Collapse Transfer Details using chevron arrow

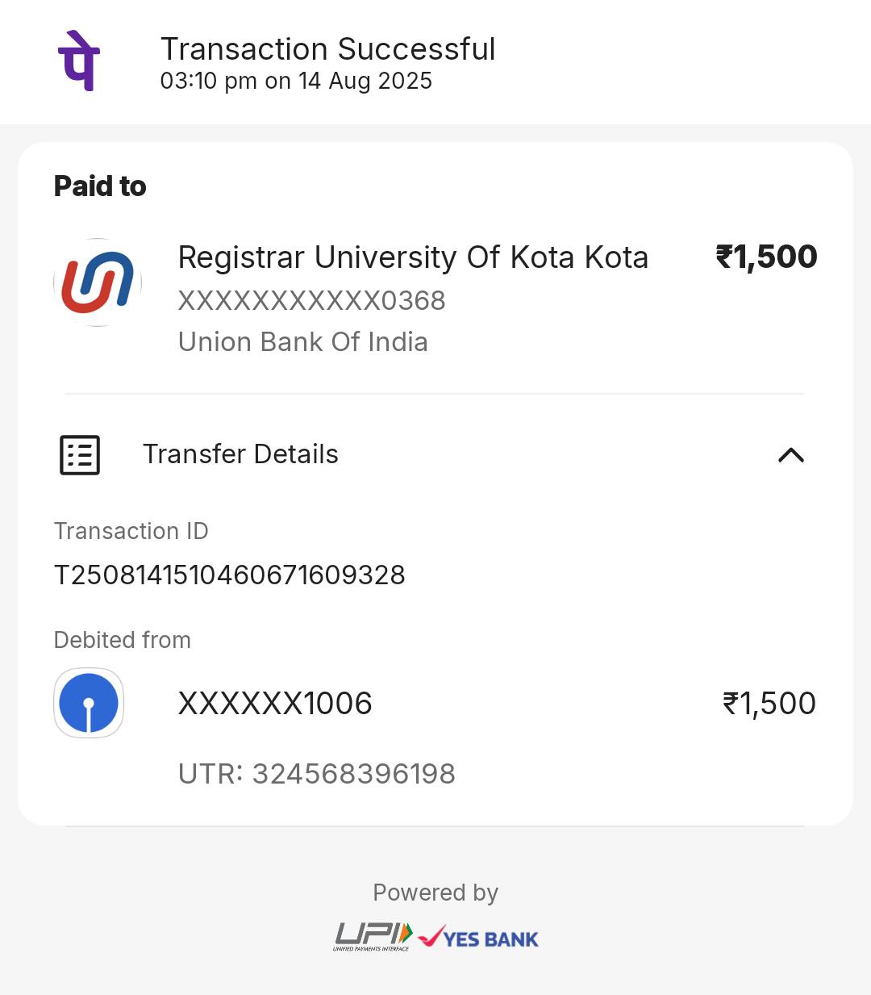click(790, 455)
